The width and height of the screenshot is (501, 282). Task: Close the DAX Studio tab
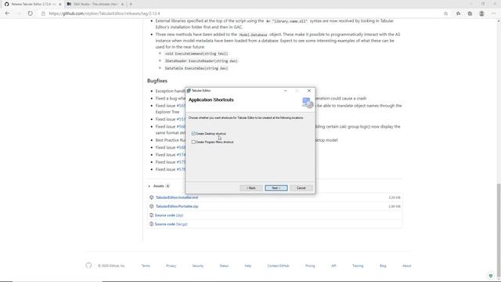[122, 4]
